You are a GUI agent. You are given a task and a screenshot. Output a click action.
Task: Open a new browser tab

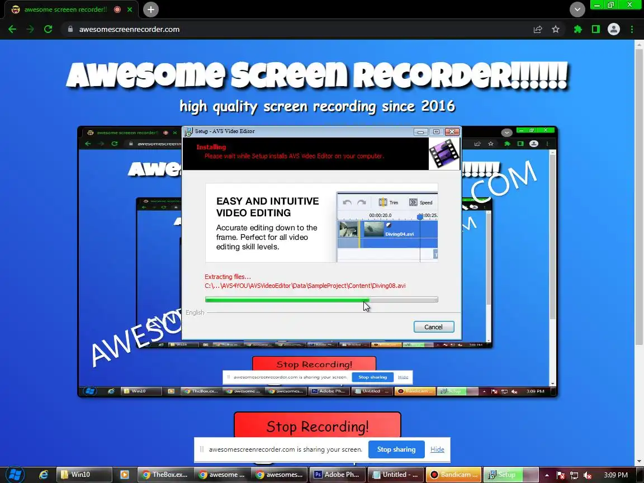point(151,10)
